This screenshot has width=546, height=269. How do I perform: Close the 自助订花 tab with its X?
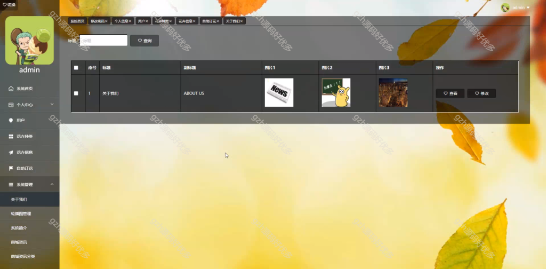tap(218, 21)
